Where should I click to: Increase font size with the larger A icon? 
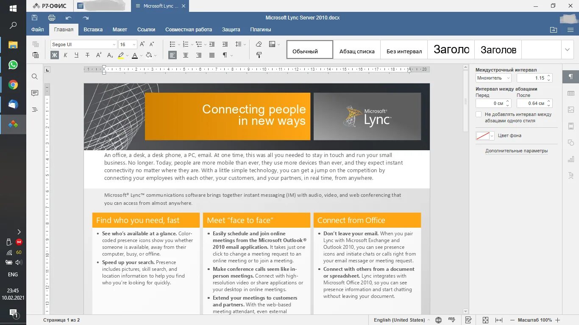point(142,44)
